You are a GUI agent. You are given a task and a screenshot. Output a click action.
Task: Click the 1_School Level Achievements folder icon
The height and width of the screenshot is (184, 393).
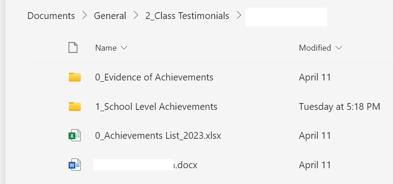point(75,107)
